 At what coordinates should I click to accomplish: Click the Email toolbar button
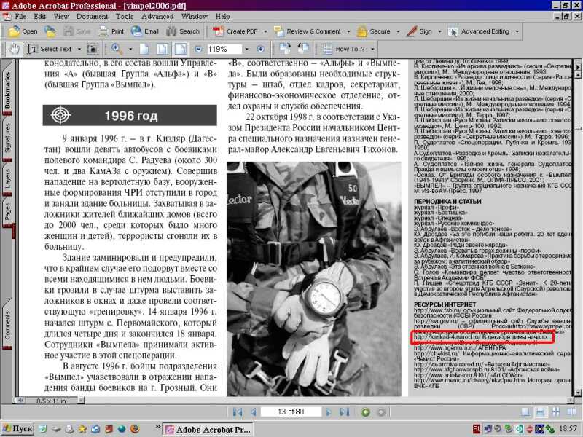[144, 31]
